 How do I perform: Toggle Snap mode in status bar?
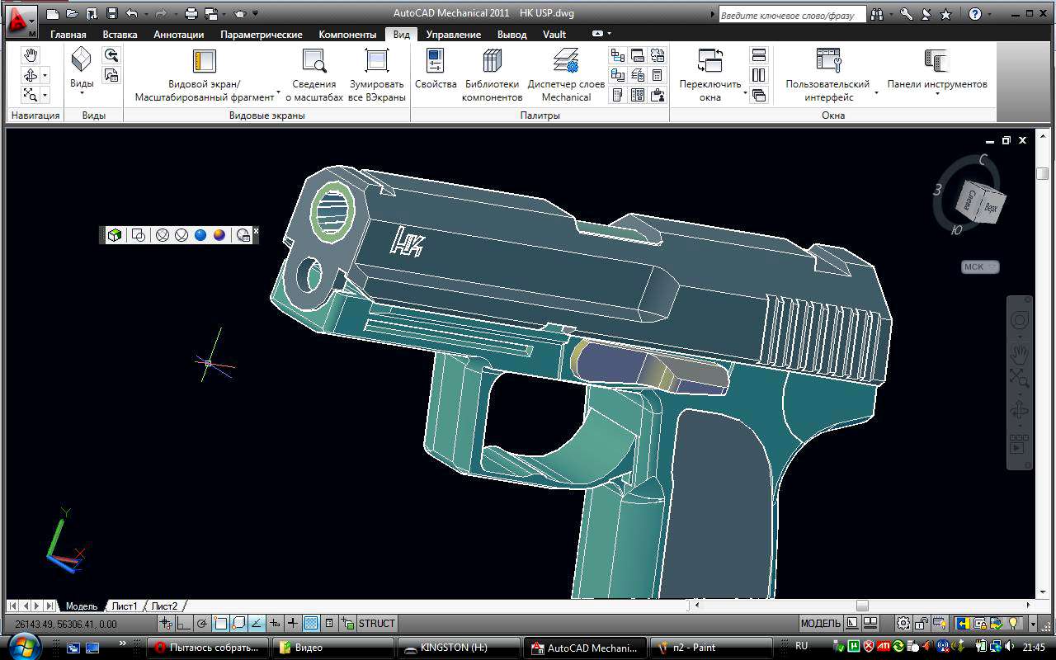point(167,624)
